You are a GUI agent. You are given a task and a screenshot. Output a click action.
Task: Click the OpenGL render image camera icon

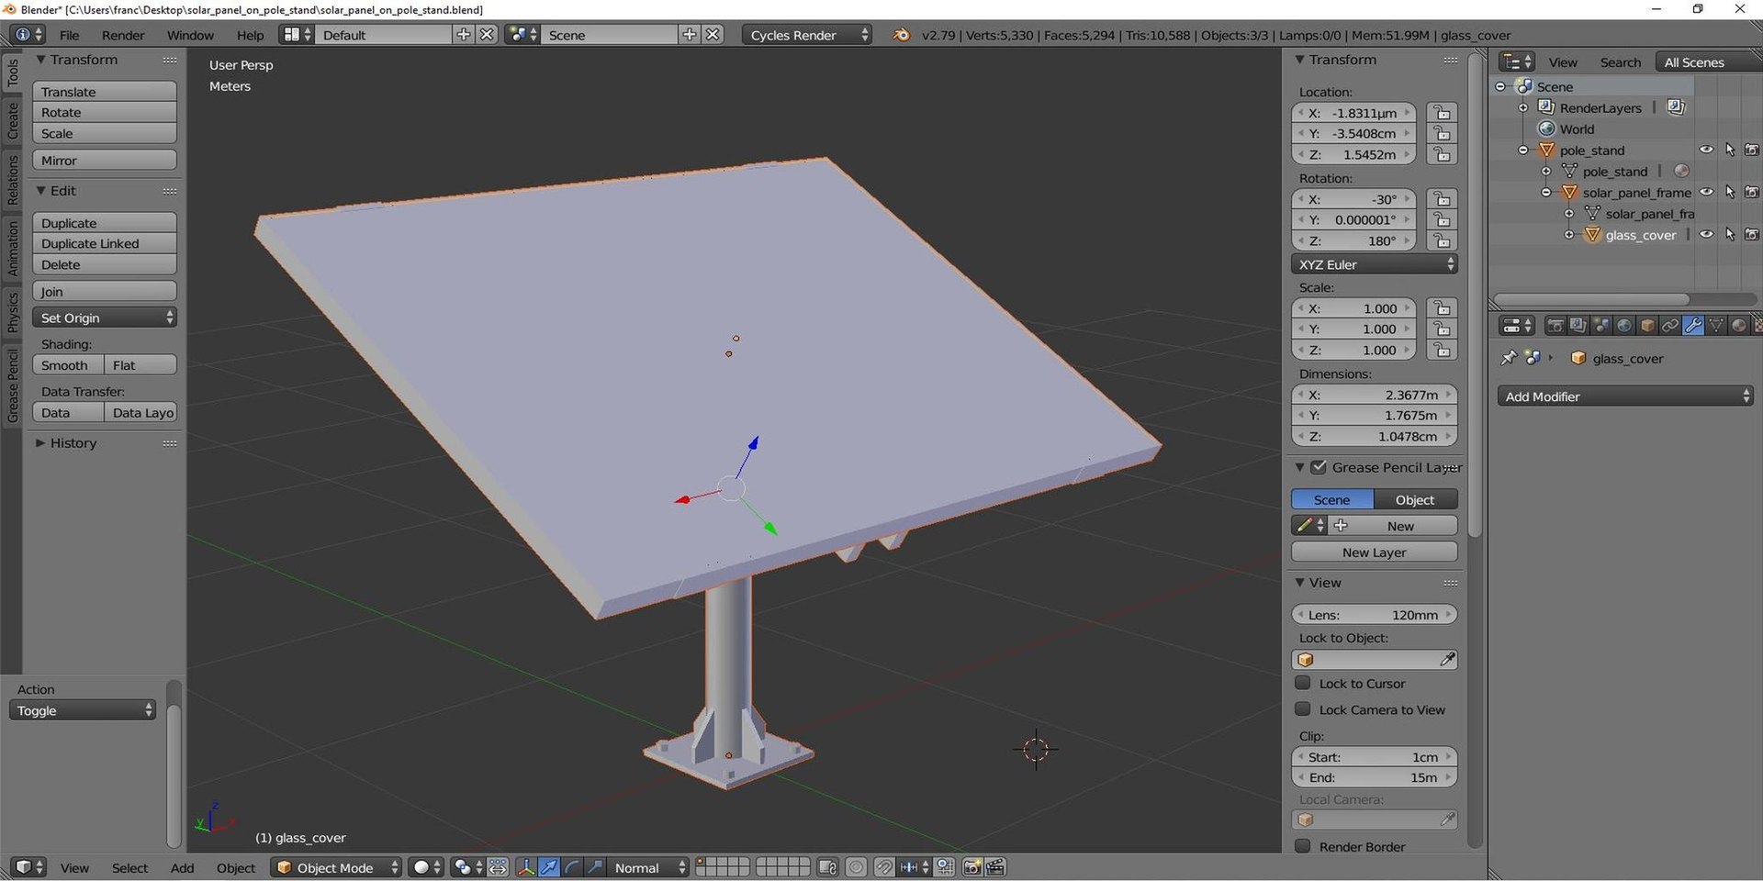click(972, 867)
